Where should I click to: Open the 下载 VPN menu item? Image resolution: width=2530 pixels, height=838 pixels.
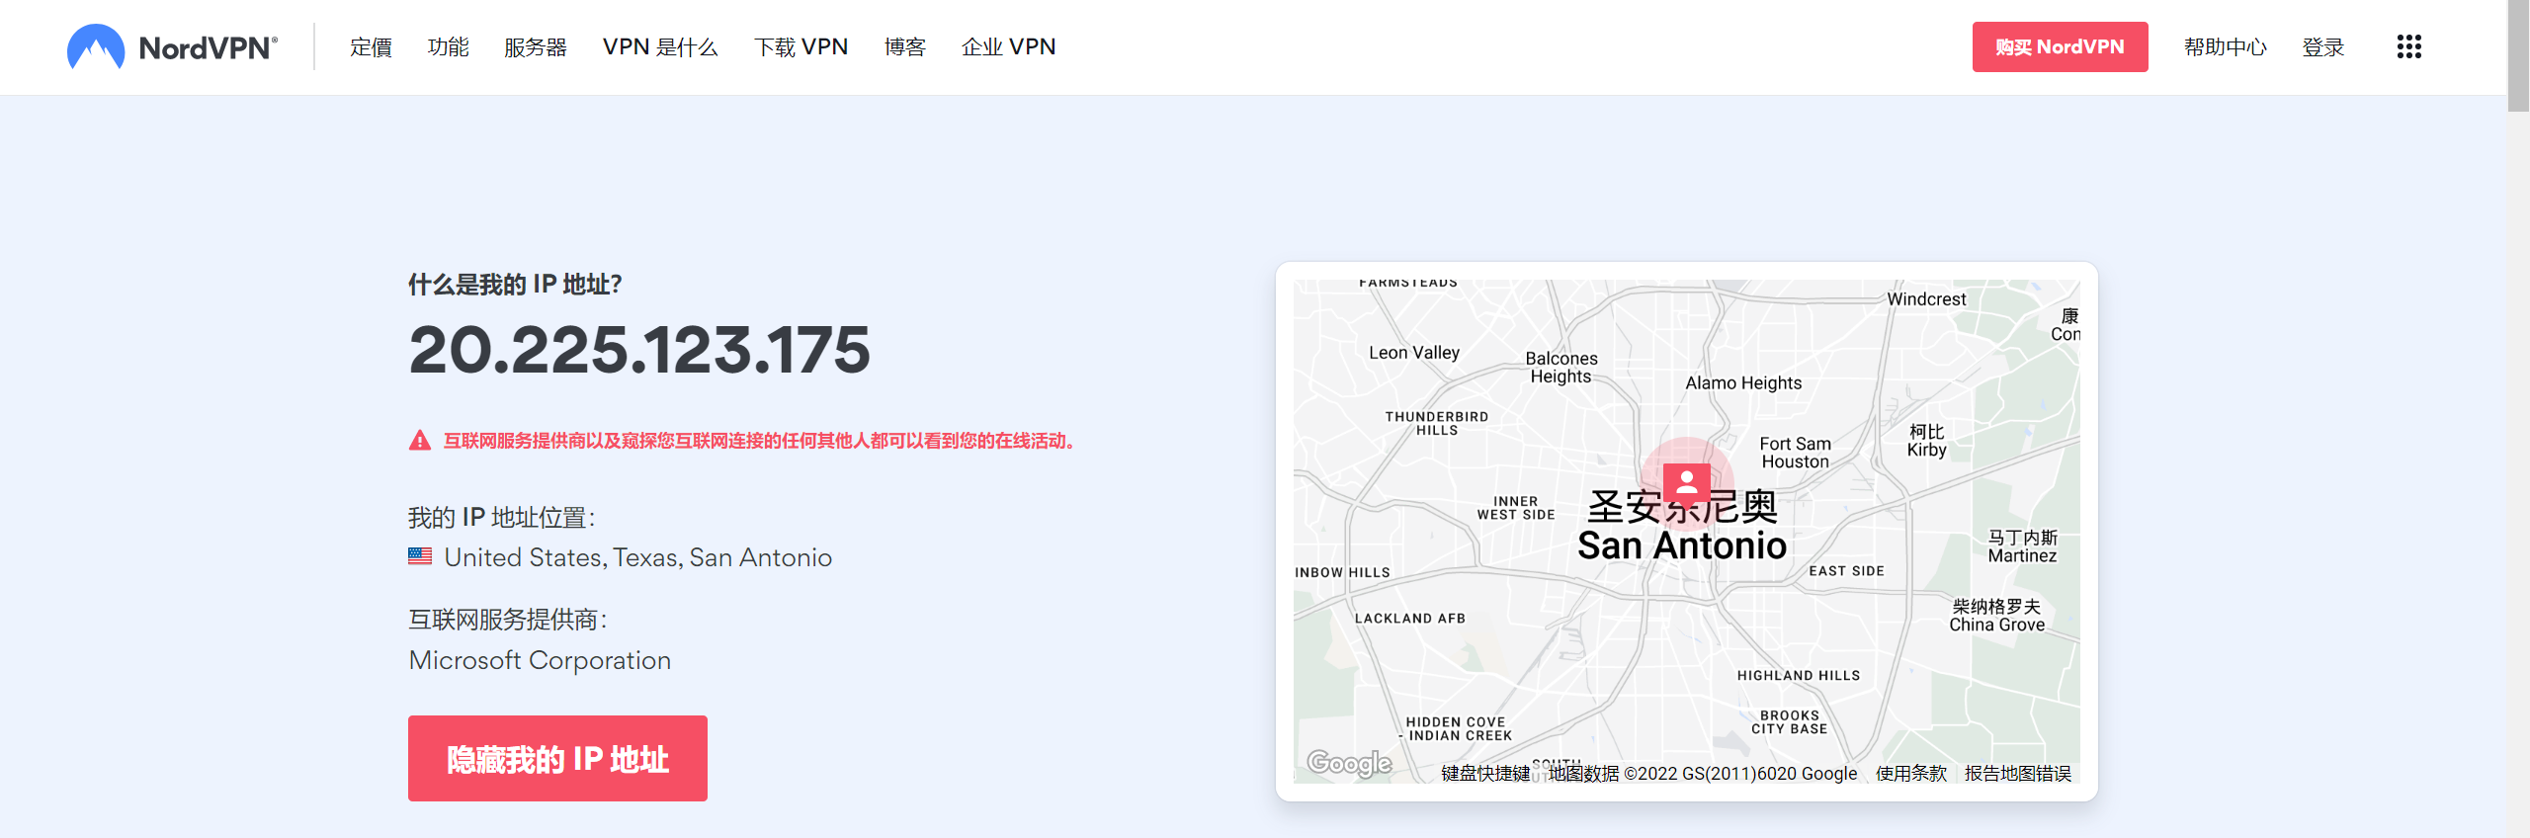[801, 46]
